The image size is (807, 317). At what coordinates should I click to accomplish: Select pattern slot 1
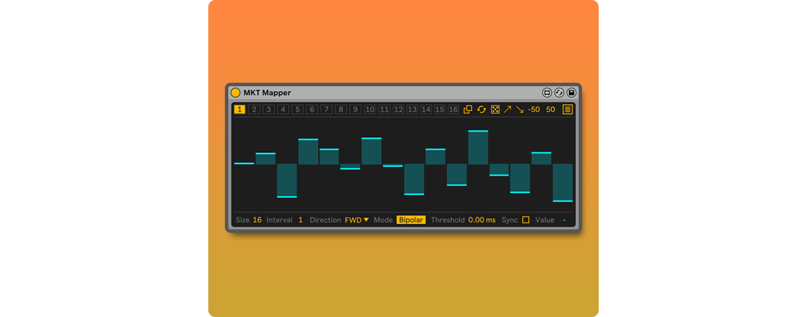pyautogui.click(x=239, y=110)
